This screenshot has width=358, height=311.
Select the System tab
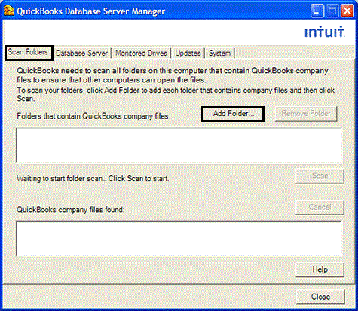pos(219,53)
